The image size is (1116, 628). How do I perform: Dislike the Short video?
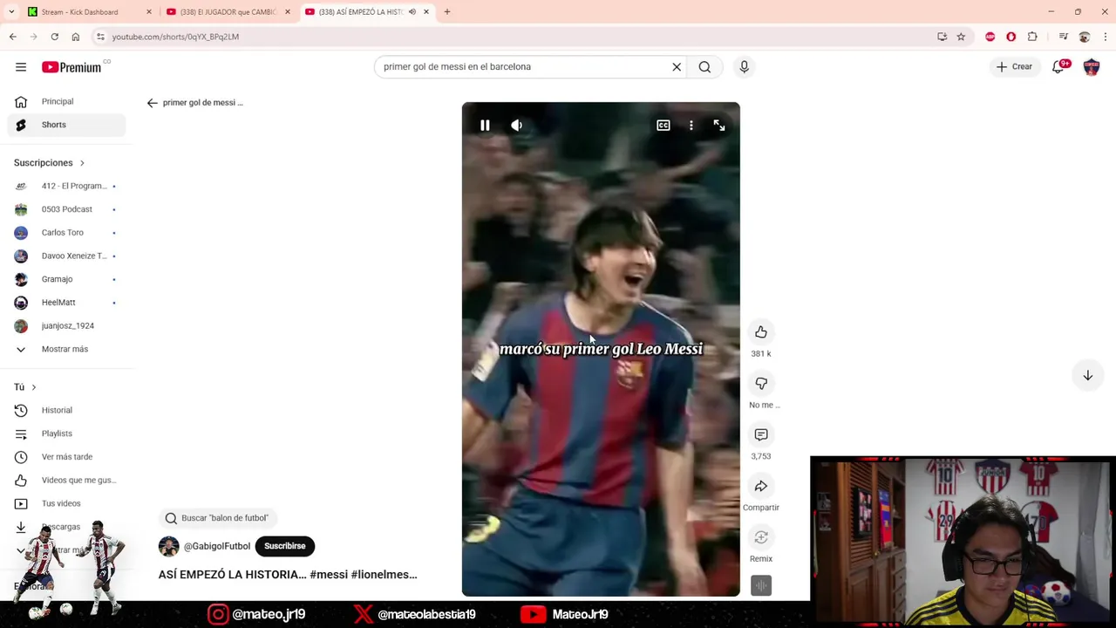tap(761, 384)
